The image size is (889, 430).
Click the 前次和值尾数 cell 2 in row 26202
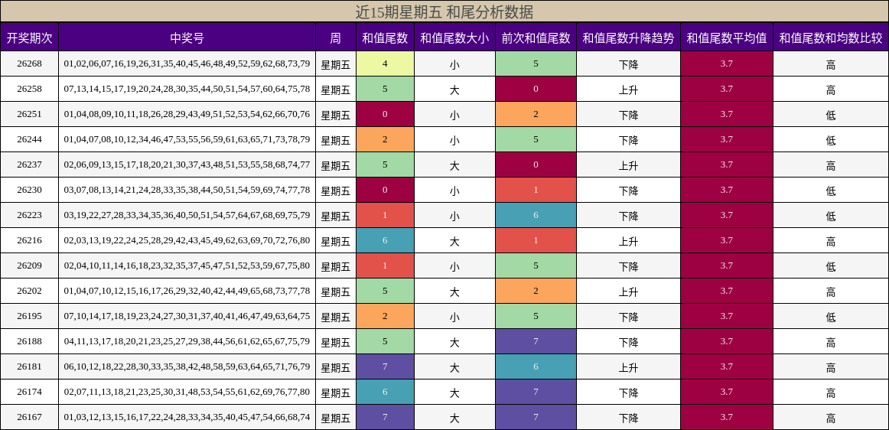[536, 291]
